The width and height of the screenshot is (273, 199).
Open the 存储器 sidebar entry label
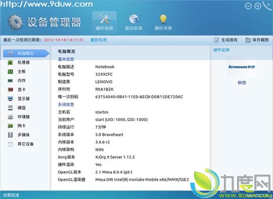[23, 117]
